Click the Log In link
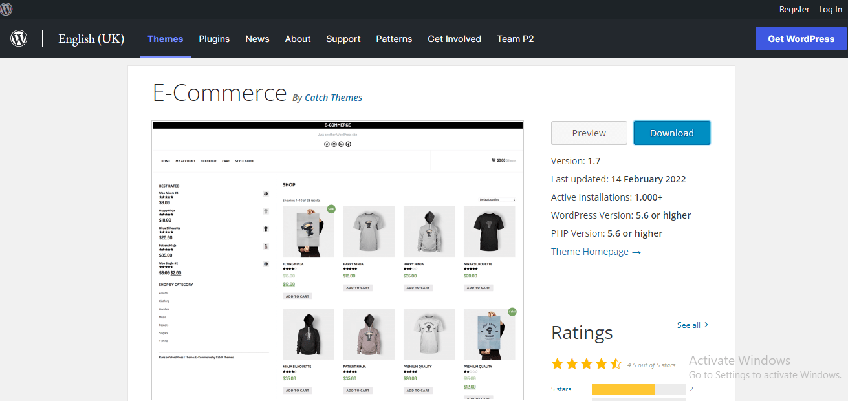 [x=830, y=9]
